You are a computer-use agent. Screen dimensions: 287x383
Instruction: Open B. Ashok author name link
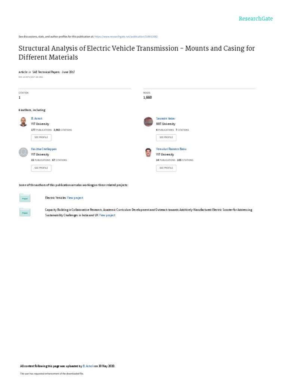(x=37, y=118)
